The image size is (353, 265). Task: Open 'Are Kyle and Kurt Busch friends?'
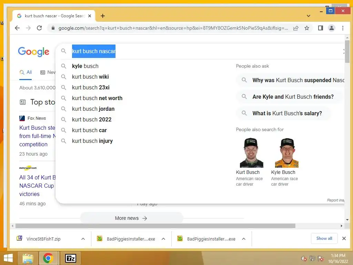(289, 97)
